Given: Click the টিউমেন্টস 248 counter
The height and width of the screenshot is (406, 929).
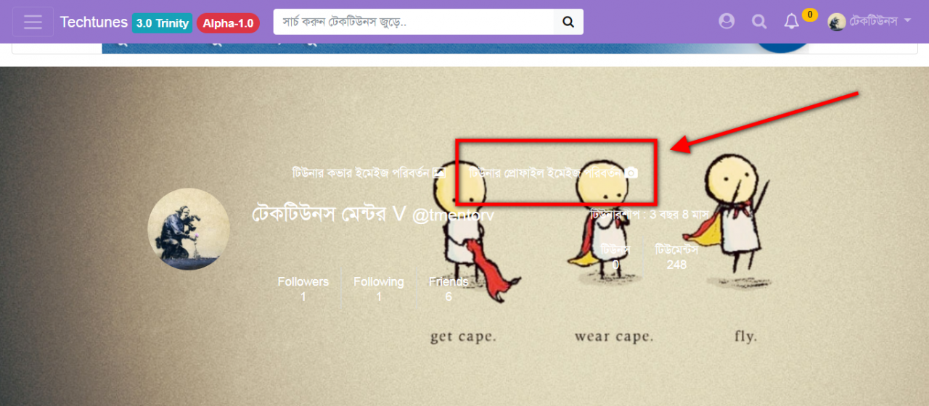Looking at the screenshot, I should click(676, 257).
